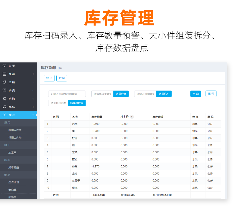The image size is (238, 211).
Task: Click total quantity -3338.508
Action: [98, 195]
